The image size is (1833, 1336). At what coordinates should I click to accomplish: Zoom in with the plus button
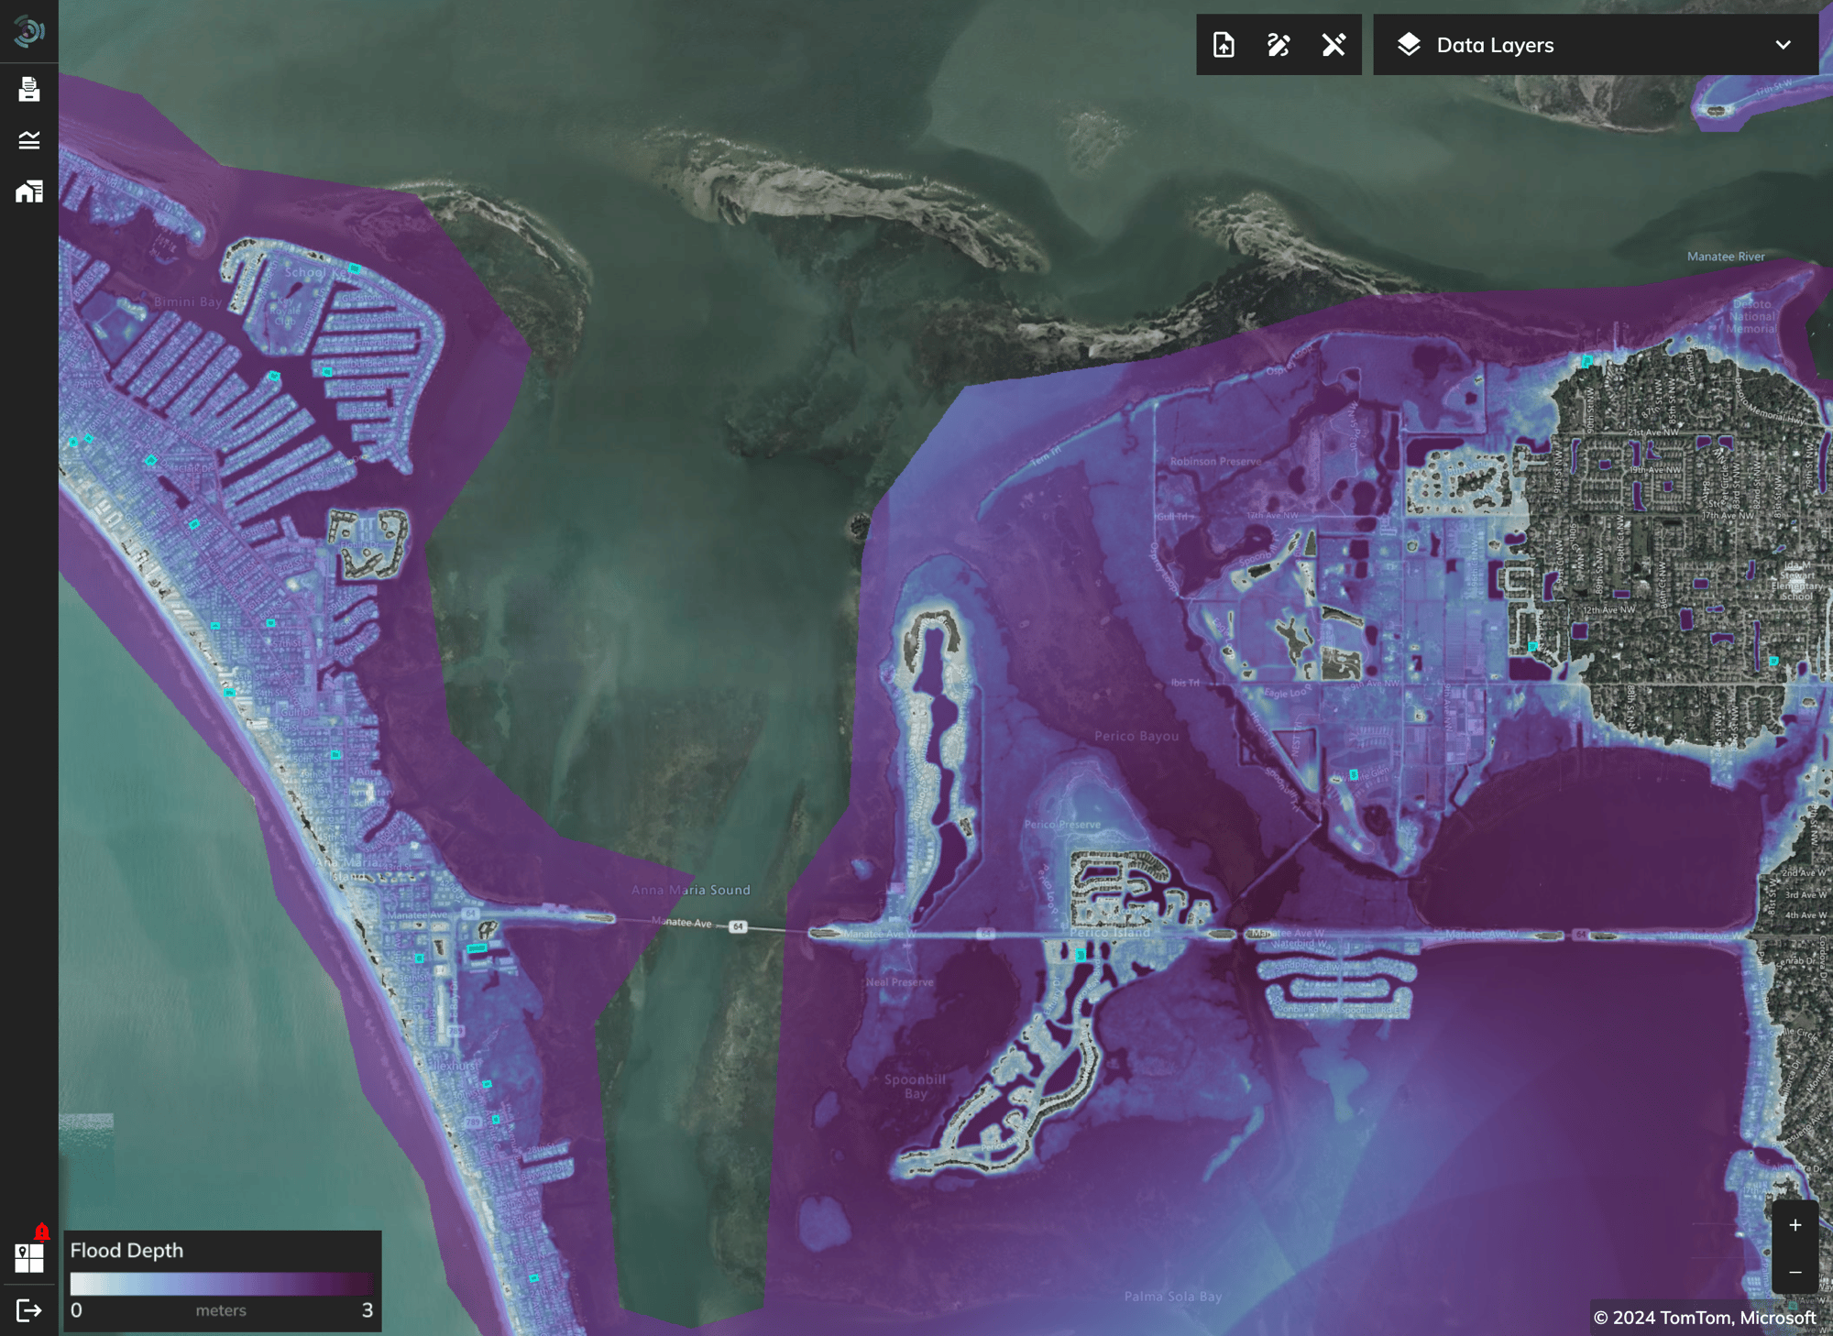tap(1795, 1225)
